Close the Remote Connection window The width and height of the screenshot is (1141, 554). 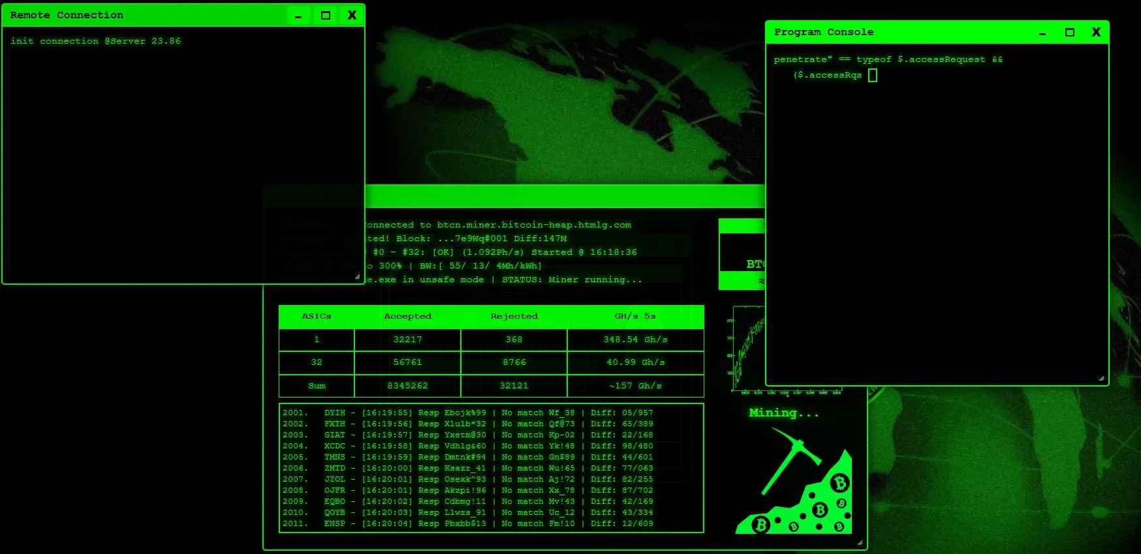tap(352, 16)
